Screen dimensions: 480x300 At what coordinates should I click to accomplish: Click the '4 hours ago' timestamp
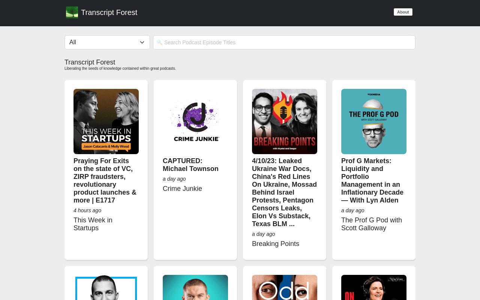point(87,210)
